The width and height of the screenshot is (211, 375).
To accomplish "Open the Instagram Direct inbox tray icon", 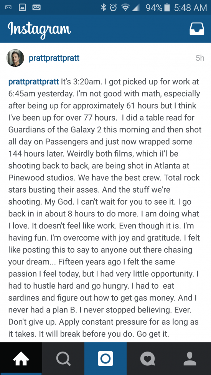I will click(x=197, y=29).
